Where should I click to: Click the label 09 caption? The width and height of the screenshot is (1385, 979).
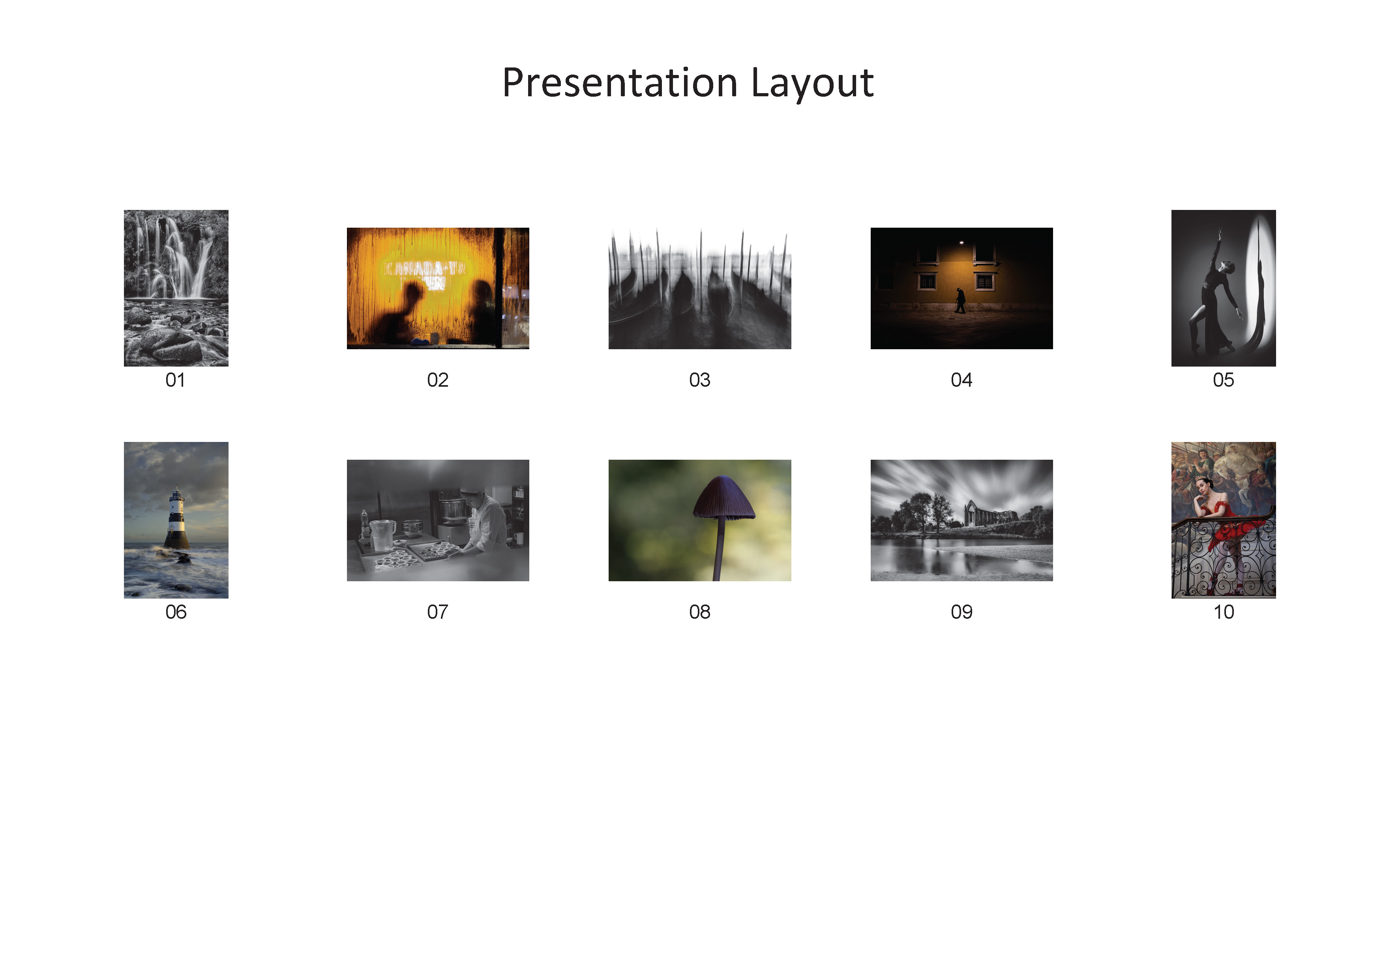961,612
